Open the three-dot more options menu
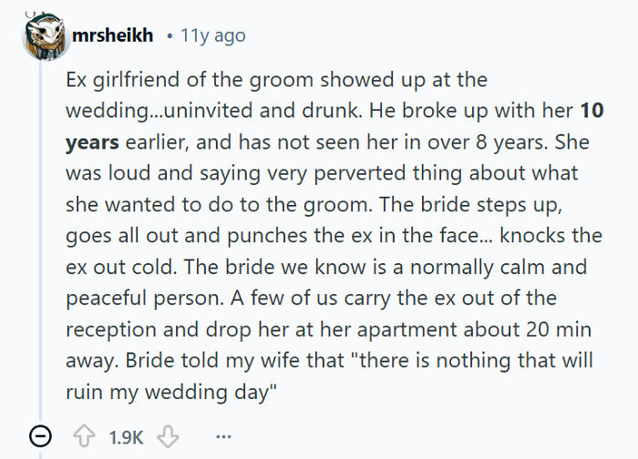 tap(223, 437)
